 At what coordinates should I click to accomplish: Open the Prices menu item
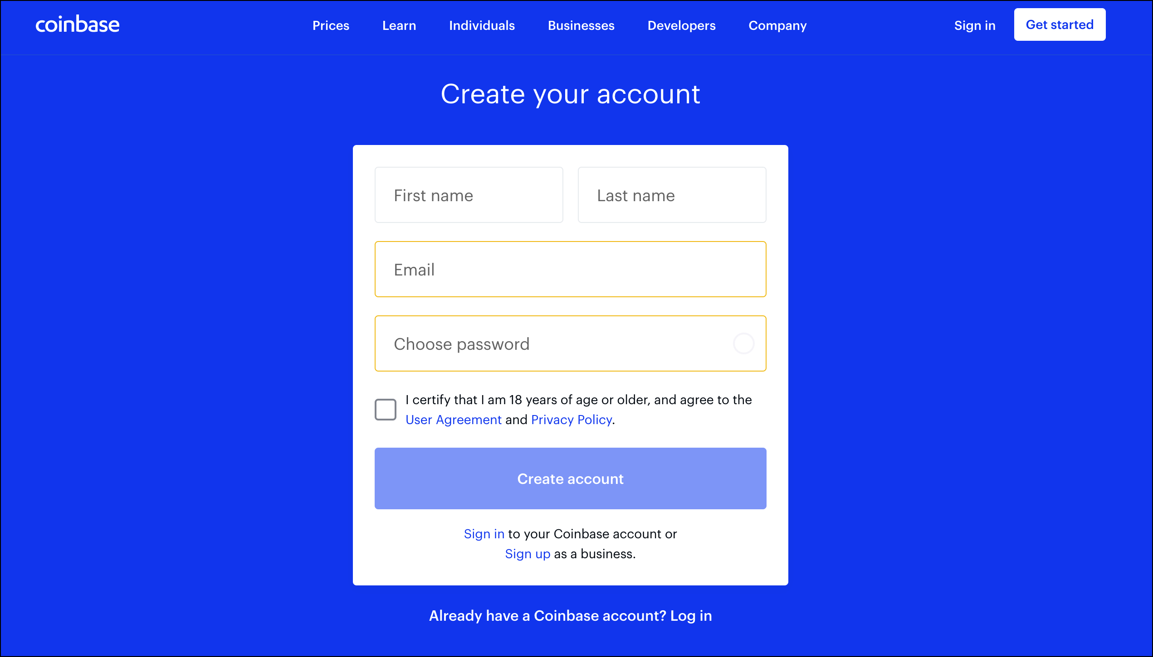(x=331, y=25)
